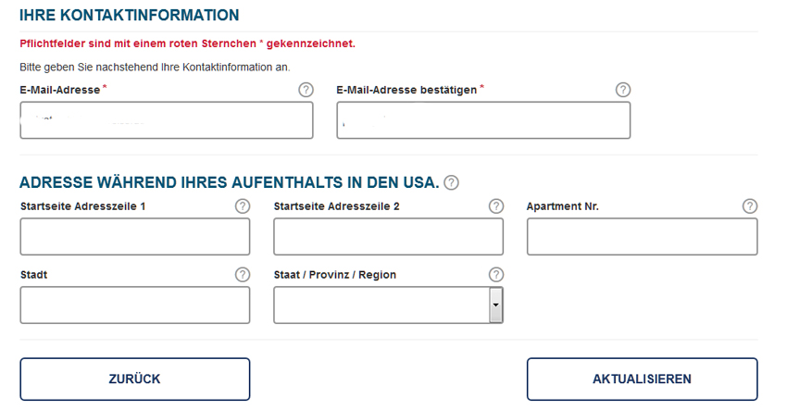The height and width of the screenshot is (410, 787).
Task: Show help for Startseite Adresszeile 1
Action: tap(243, 206)
